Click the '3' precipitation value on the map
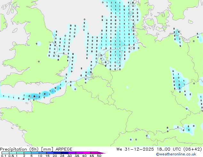 point(39,97)
